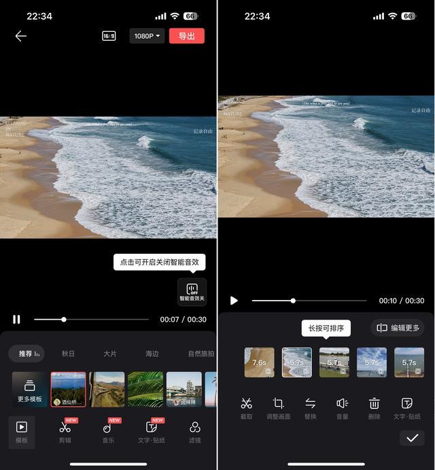The height and width of the screenshot is (470, 435).
Task: Click the playback progress slider at 00:07
Action: (x=64, y=319)
